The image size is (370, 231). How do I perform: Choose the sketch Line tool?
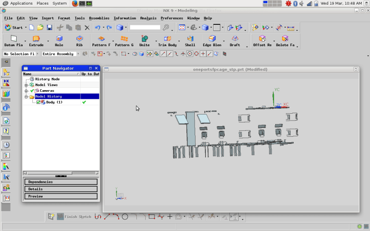click(x=107, y=216)
